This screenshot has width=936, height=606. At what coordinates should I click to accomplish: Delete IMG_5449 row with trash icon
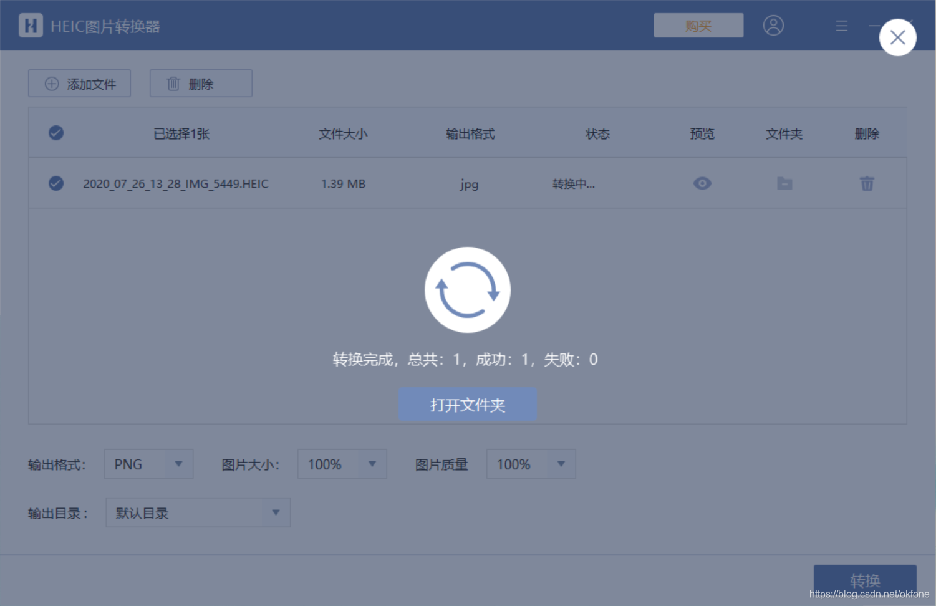(867, 183)
